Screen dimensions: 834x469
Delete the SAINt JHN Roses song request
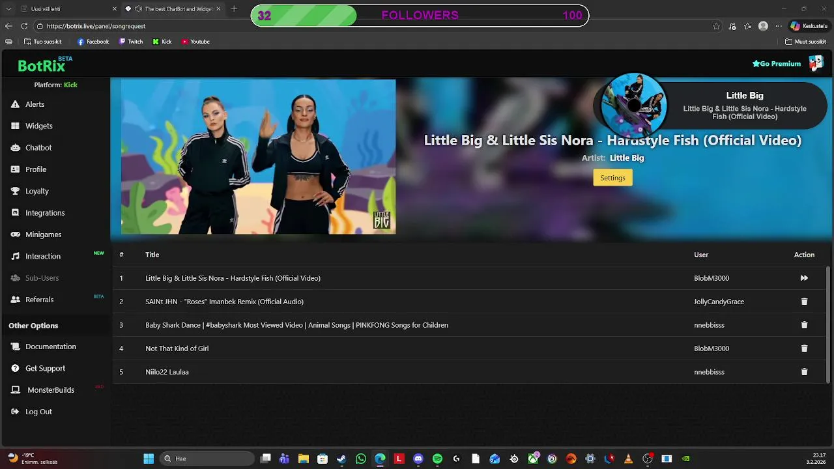(804, 302)
